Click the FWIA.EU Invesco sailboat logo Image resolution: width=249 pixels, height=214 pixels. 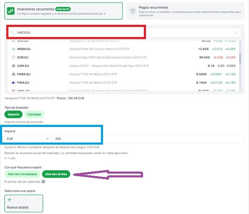pos(13,82)
